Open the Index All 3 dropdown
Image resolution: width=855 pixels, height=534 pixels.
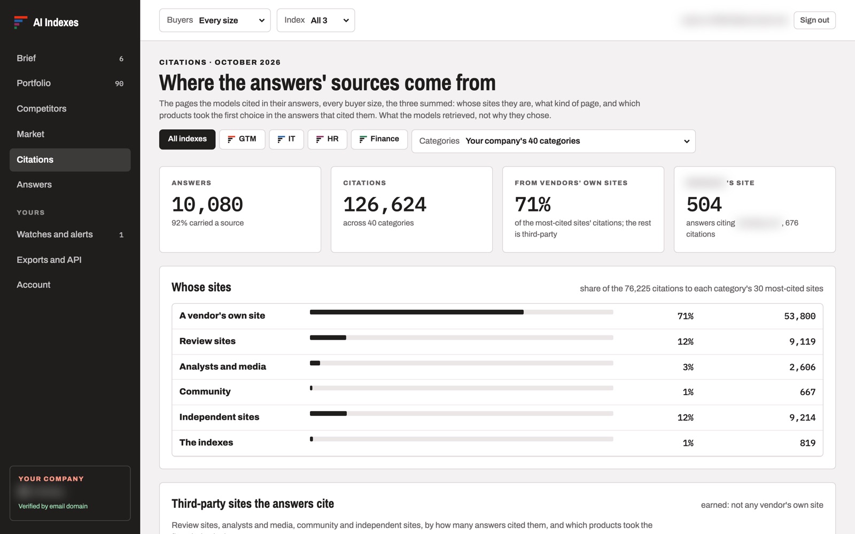[x=316, y=20]
